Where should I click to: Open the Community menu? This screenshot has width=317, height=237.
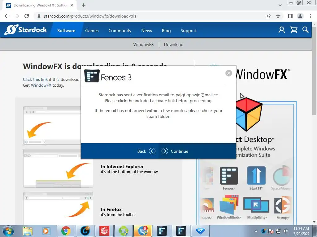[x=120, y=31]
